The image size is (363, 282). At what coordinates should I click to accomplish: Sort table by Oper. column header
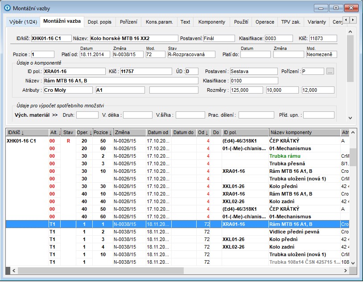point(84,133)
